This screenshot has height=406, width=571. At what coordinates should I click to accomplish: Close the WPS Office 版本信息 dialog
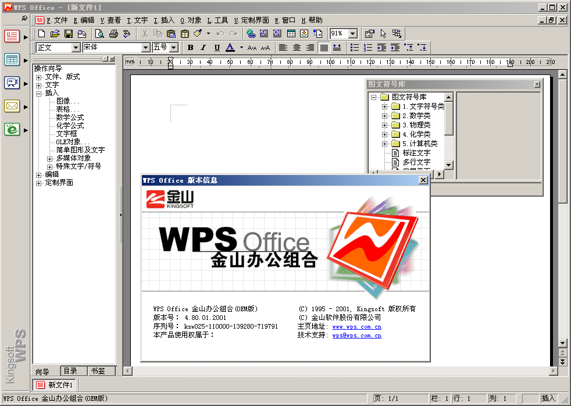coord(423,180)
